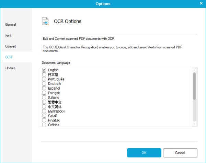Confirm settings with the OK button
The width and height of the screenshot is (206, 163).
pos(144,152)
